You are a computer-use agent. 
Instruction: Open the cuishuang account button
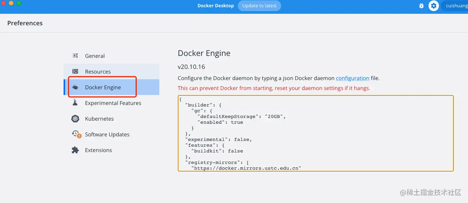[454, 6]
